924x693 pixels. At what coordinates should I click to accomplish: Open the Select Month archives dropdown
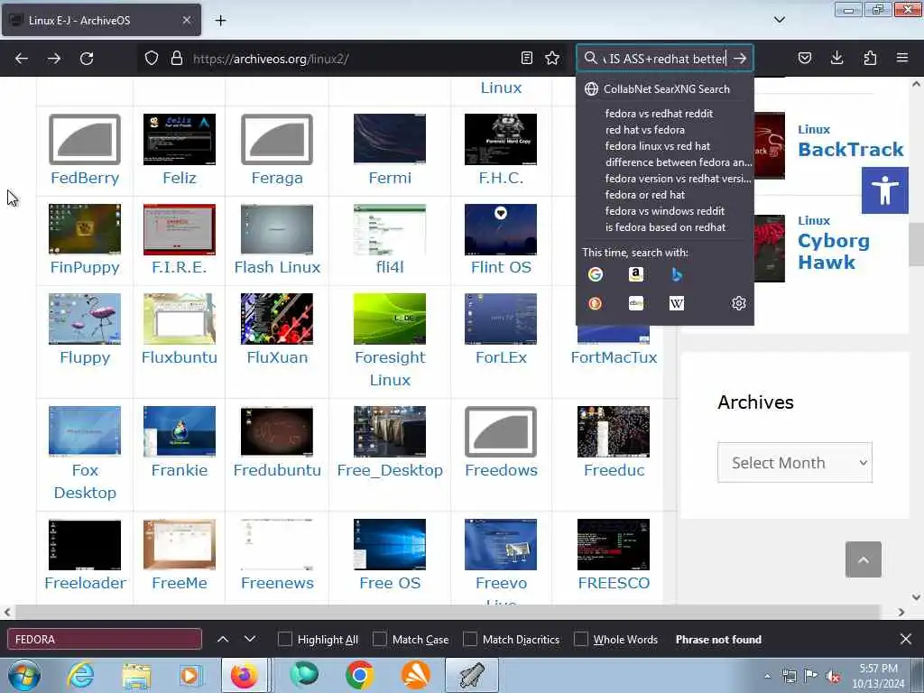(x=794, y=463)
